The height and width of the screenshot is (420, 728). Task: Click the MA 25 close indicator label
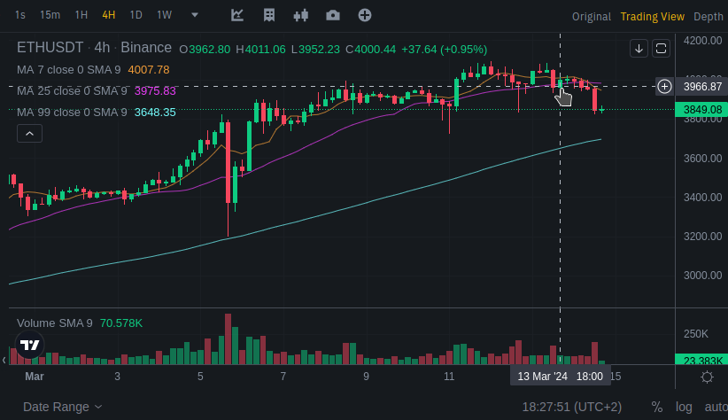72,90
